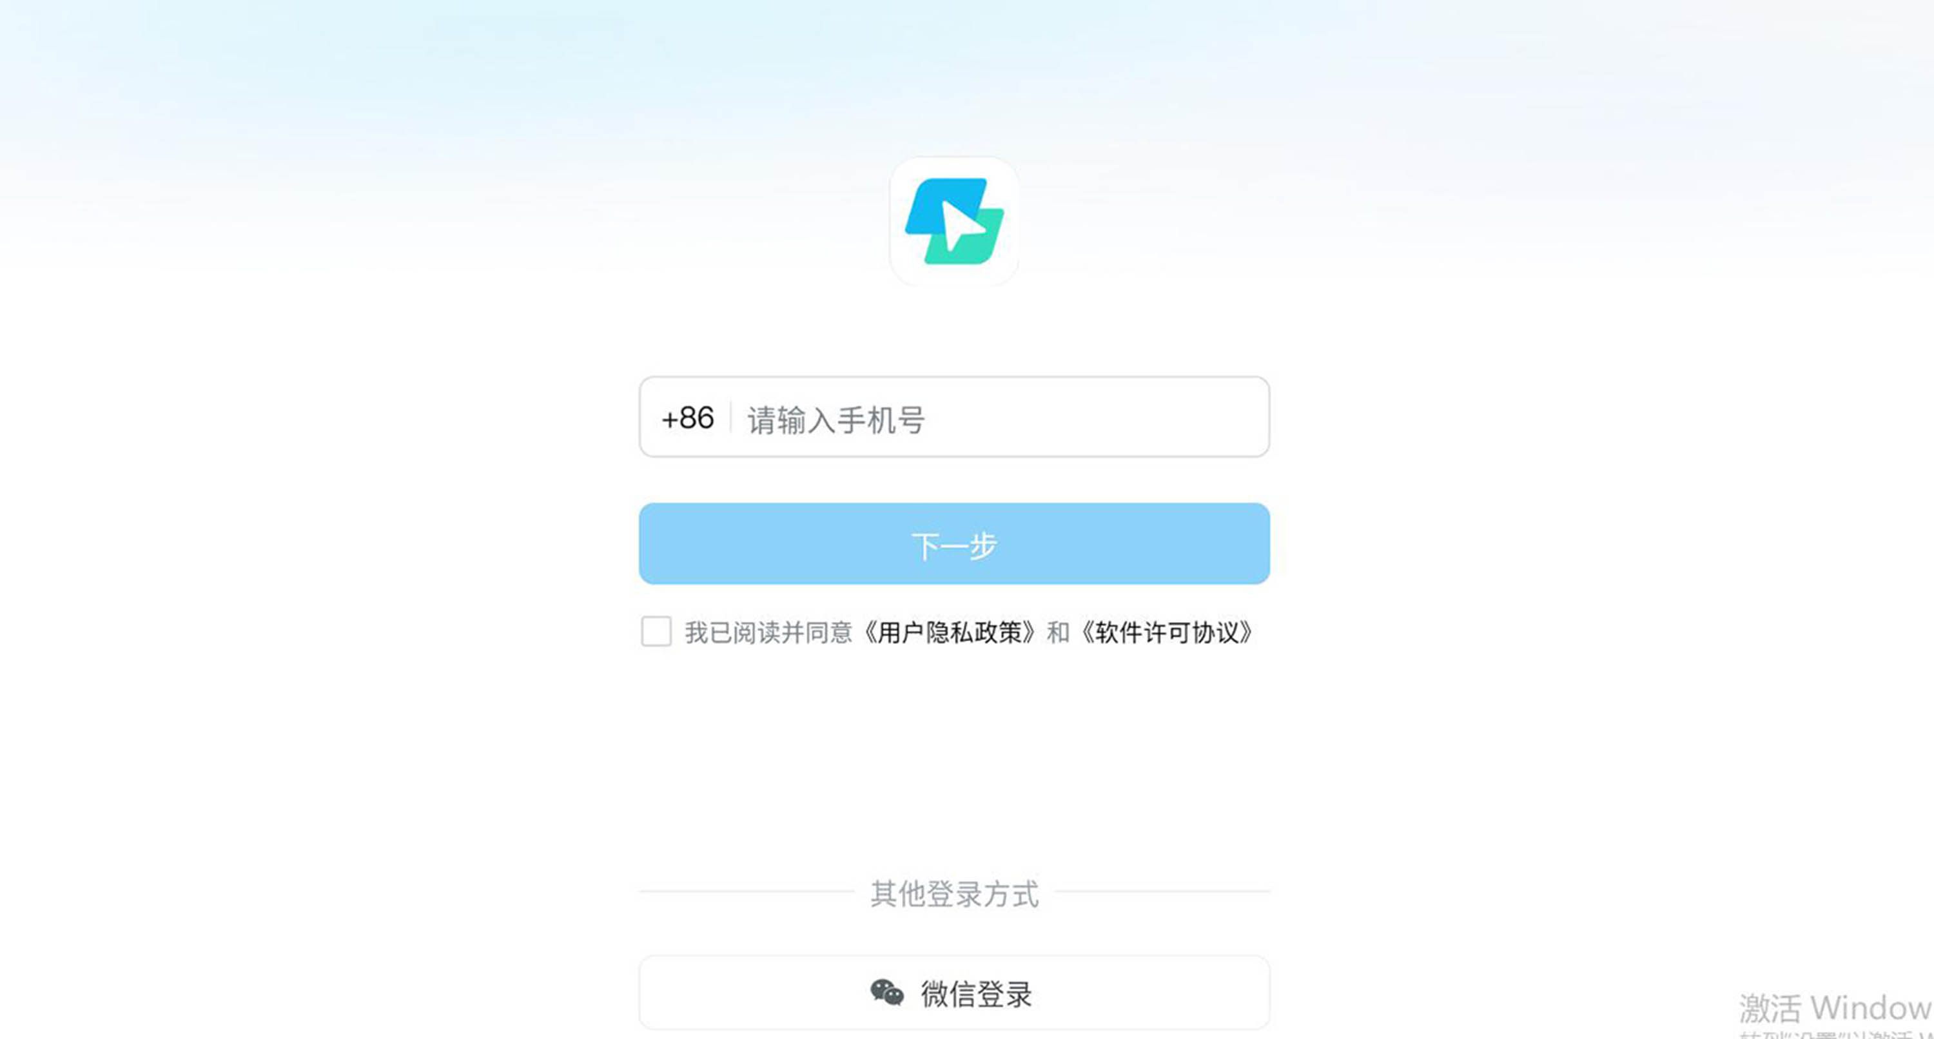
Task: Click the blue-green app logo
Action: [954, 222]
